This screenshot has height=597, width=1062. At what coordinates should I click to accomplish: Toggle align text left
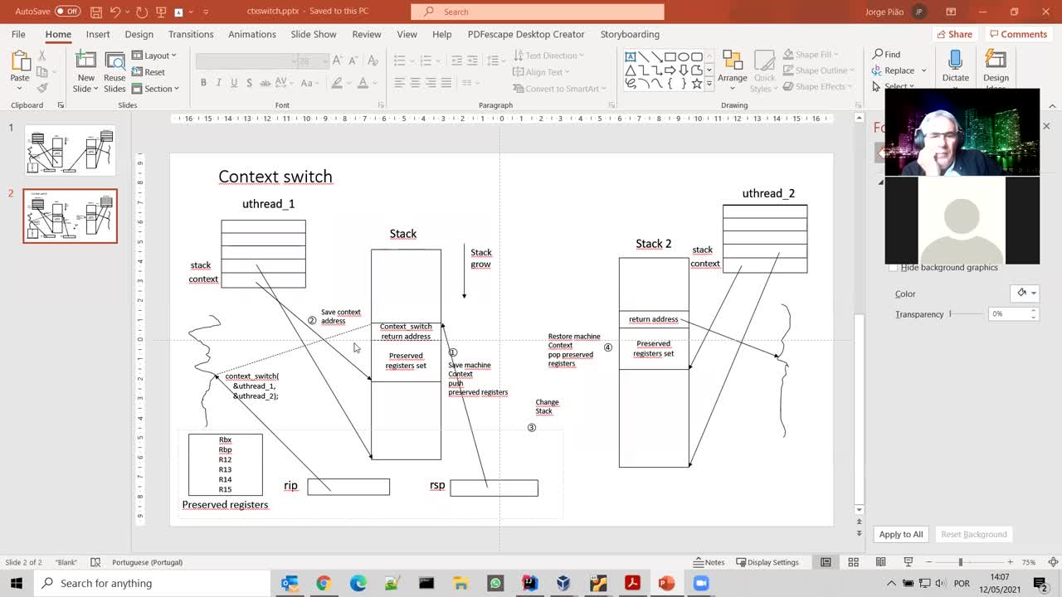400,83
